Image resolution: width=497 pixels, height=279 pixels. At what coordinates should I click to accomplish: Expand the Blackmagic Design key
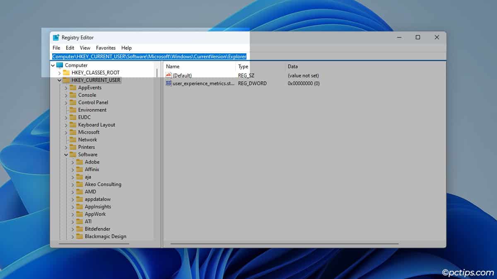(73, 236)
